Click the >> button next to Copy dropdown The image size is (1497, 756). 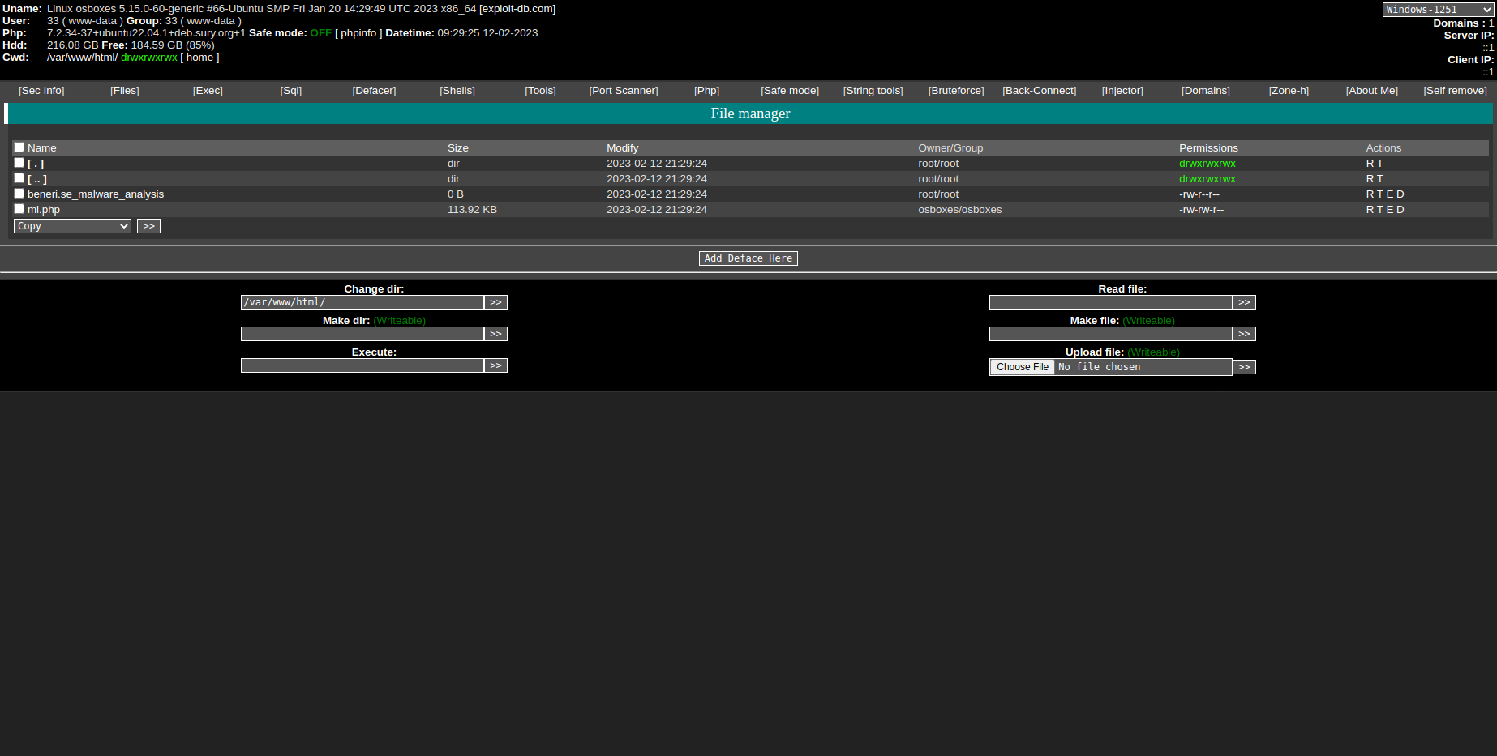click(x=148, y=226)
